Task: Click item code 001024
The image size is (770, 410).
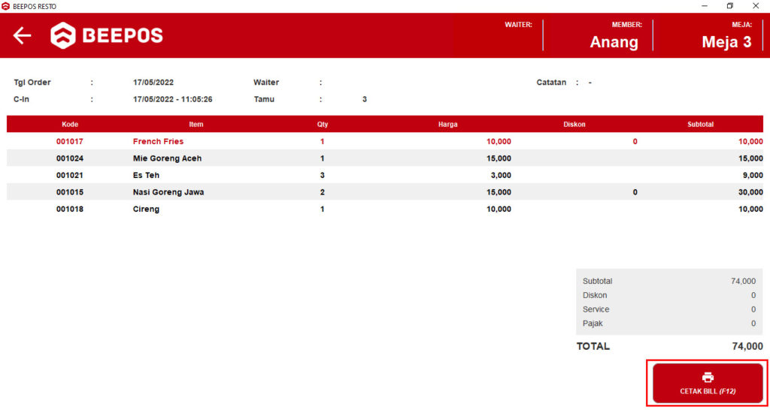Action: [x=70, y=158]
